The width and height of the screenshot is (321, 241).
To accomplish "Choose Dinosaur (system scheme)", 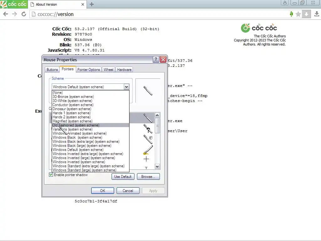I will 91,109.
